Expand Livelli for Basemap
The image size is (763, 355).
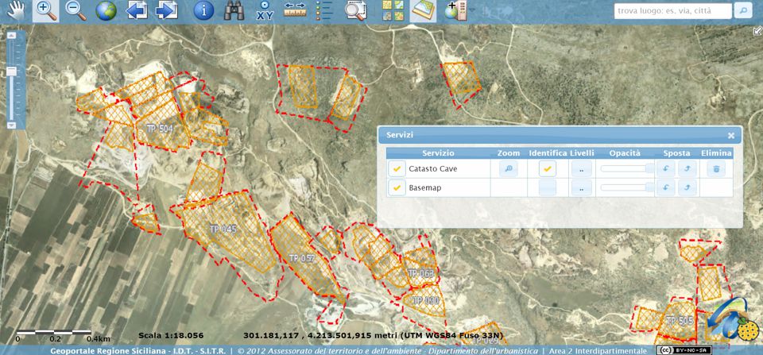pos(581,188)
